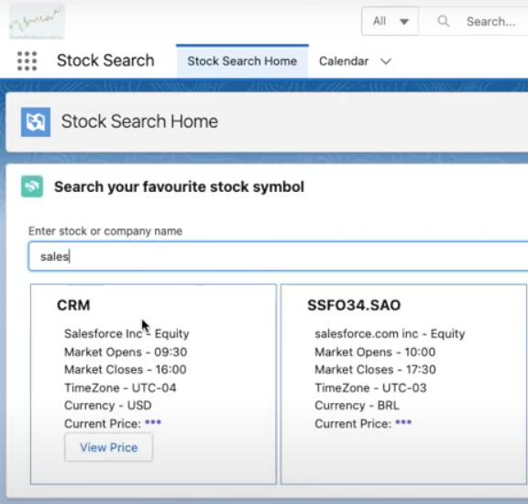Click Salesforce Inc - Equity text
This screenshot has height=504, width=528.
tap(126, 333)
